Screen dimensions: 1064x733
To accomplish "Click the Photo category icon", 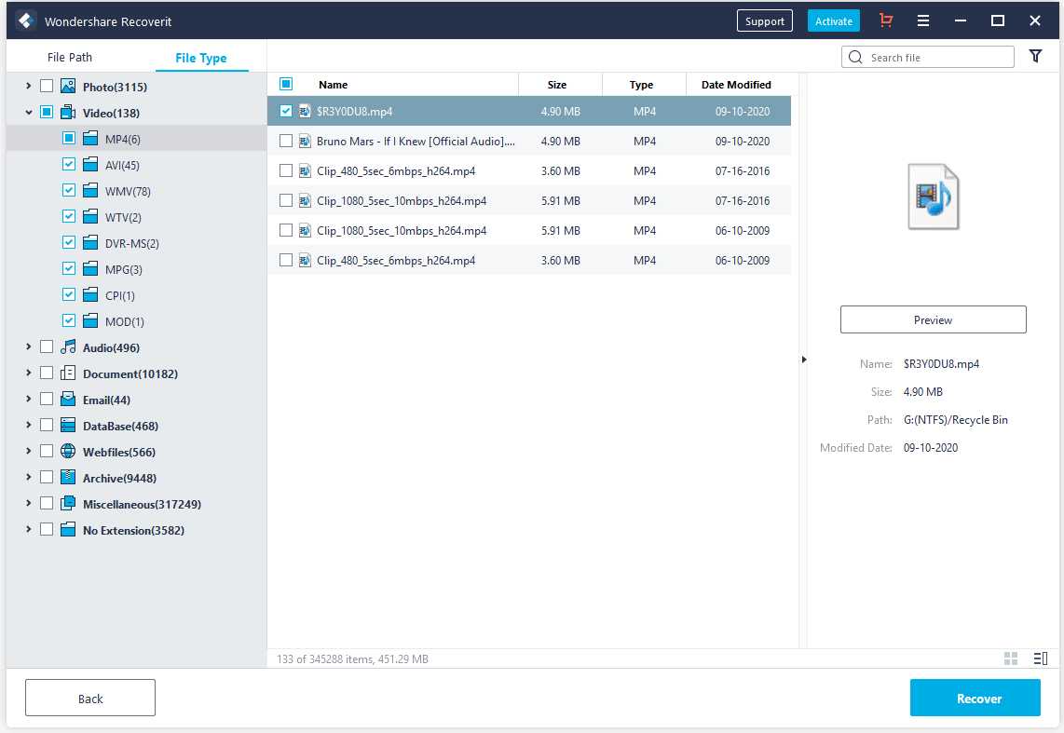I will click(x=68, y=86).
